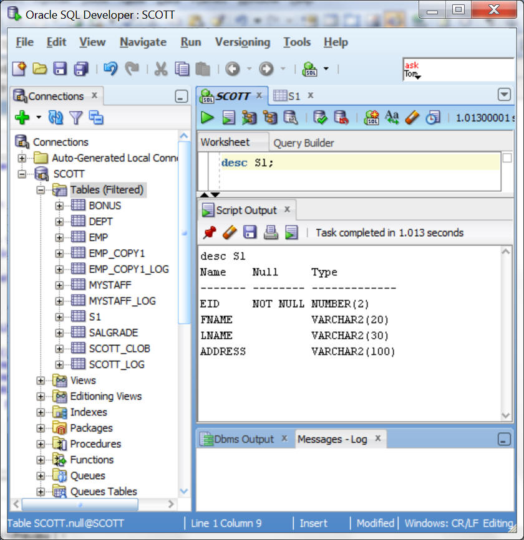The image size is (524, 540).
Task: Navigate back with the left arrow
Action: point(233,69)
